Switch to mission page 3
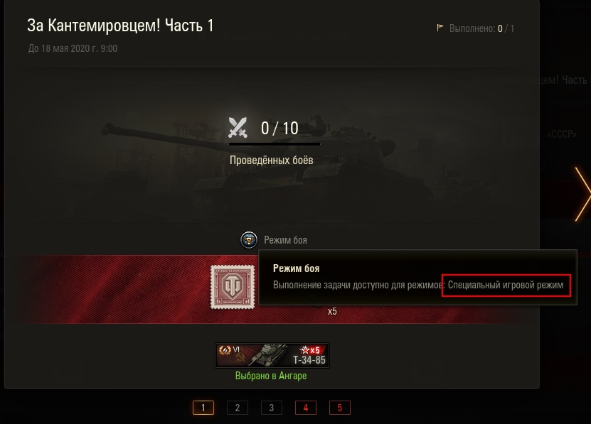The width and height of the screenshot is (591, 424). (272, 408)
